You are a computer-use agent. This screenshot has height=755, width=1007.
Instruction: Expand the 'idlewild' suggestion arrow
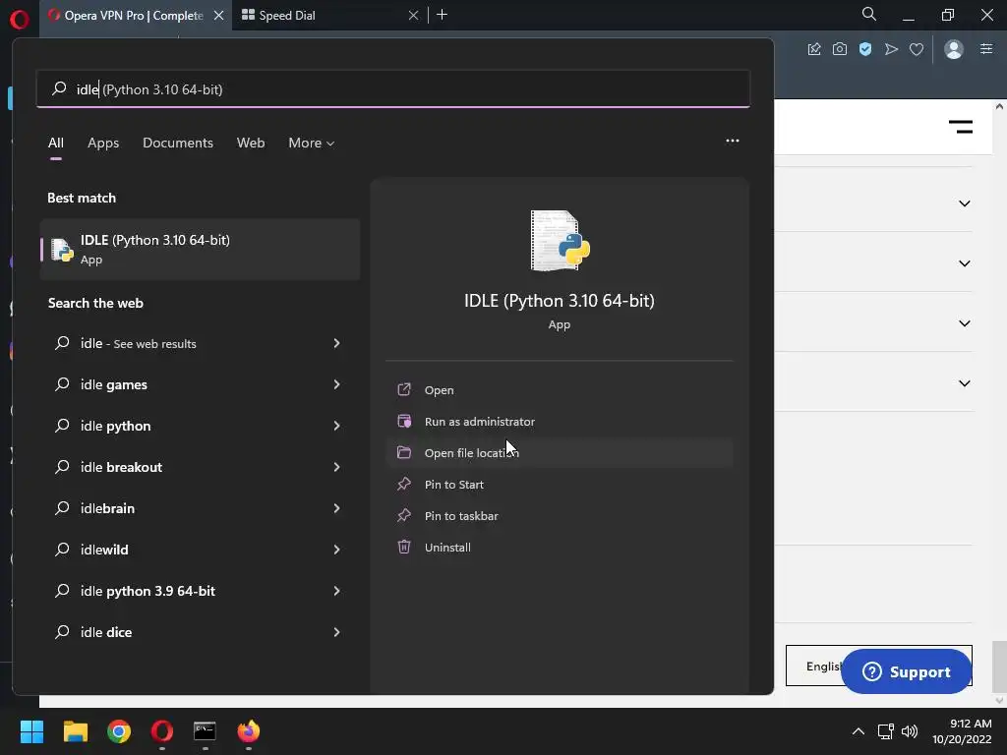(336, 550)
